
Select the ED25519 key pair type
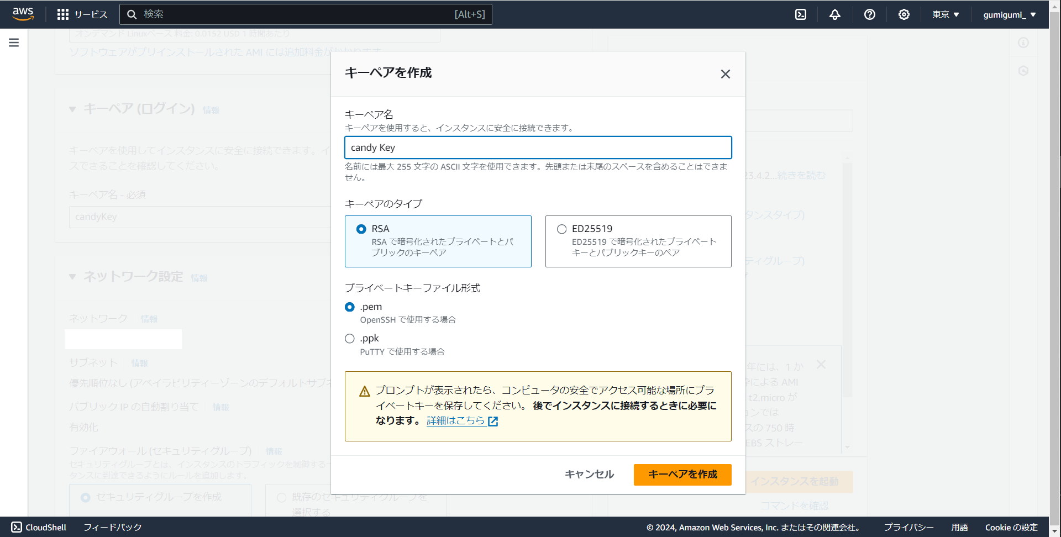point(561,229)
